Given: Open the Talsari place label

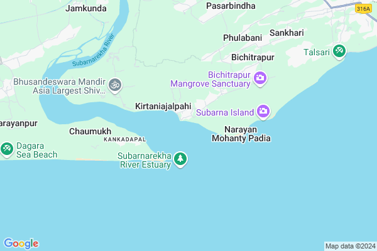Looking at the screenshot, I should pos(317,52).
